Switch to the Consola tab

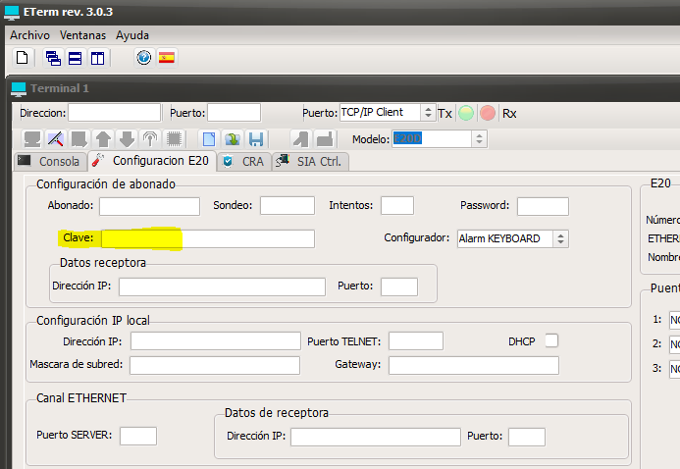pos(50,161)
